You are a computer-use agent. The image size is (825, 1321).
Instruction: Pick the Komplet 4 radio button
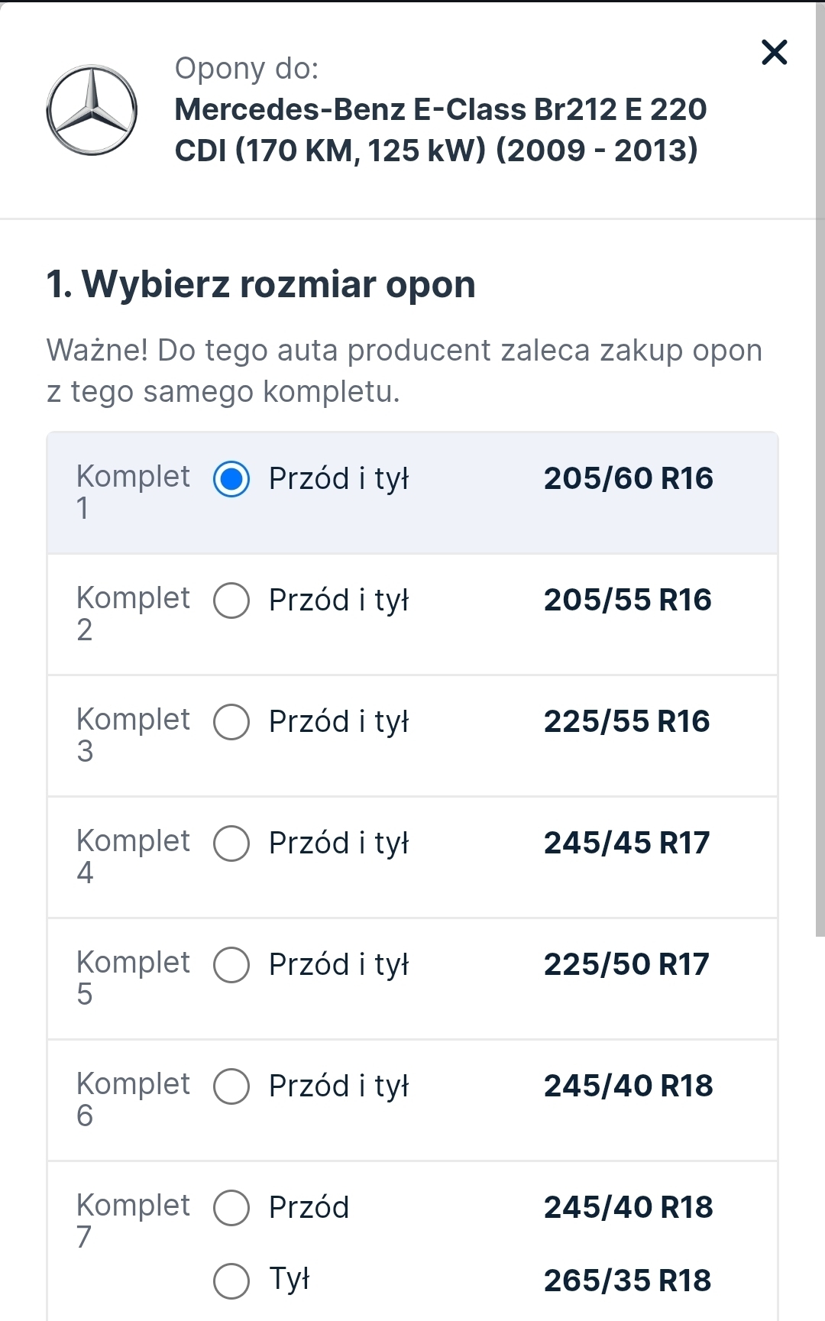click(x=231, y=843)
